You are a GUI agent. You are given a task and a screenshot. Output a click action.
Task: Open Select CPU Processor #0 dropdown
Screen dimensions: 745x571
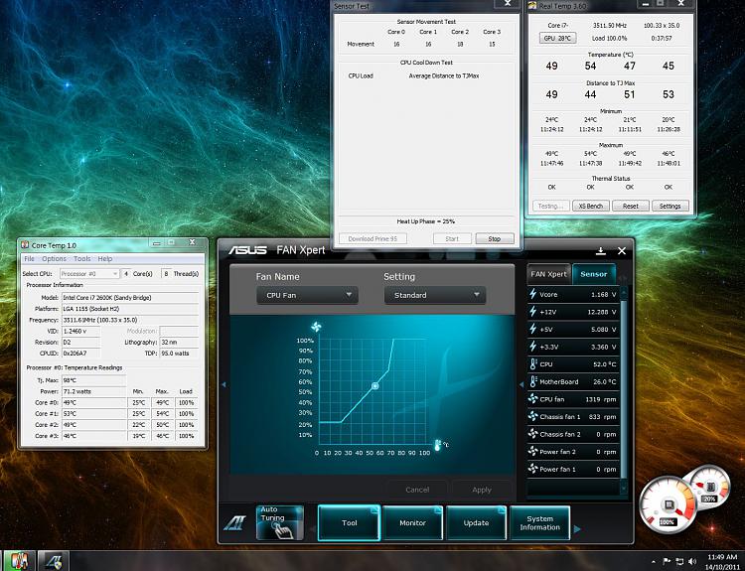point(89,274)
